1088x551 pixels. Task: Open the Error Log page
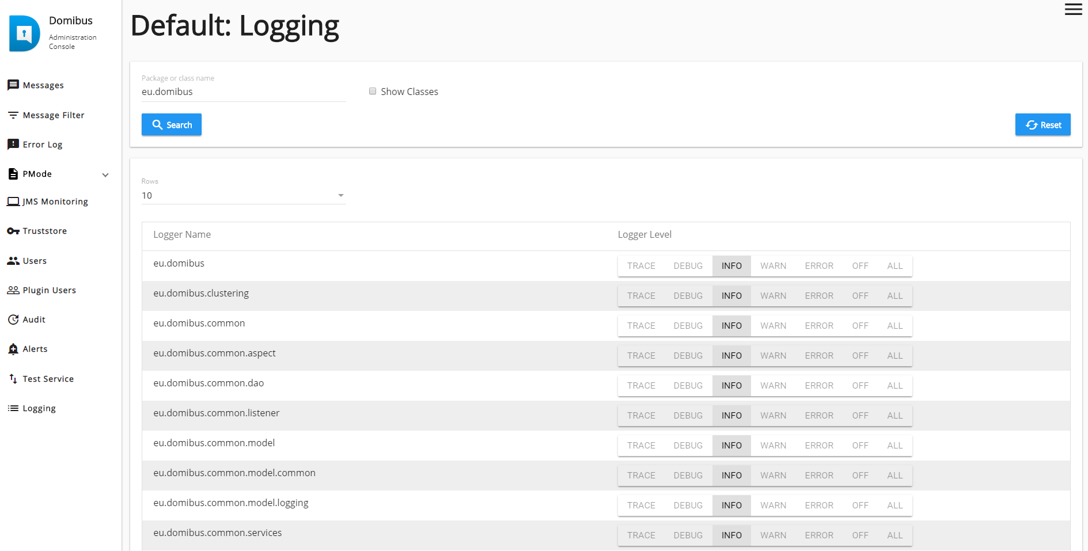click(x=43, y=145)
